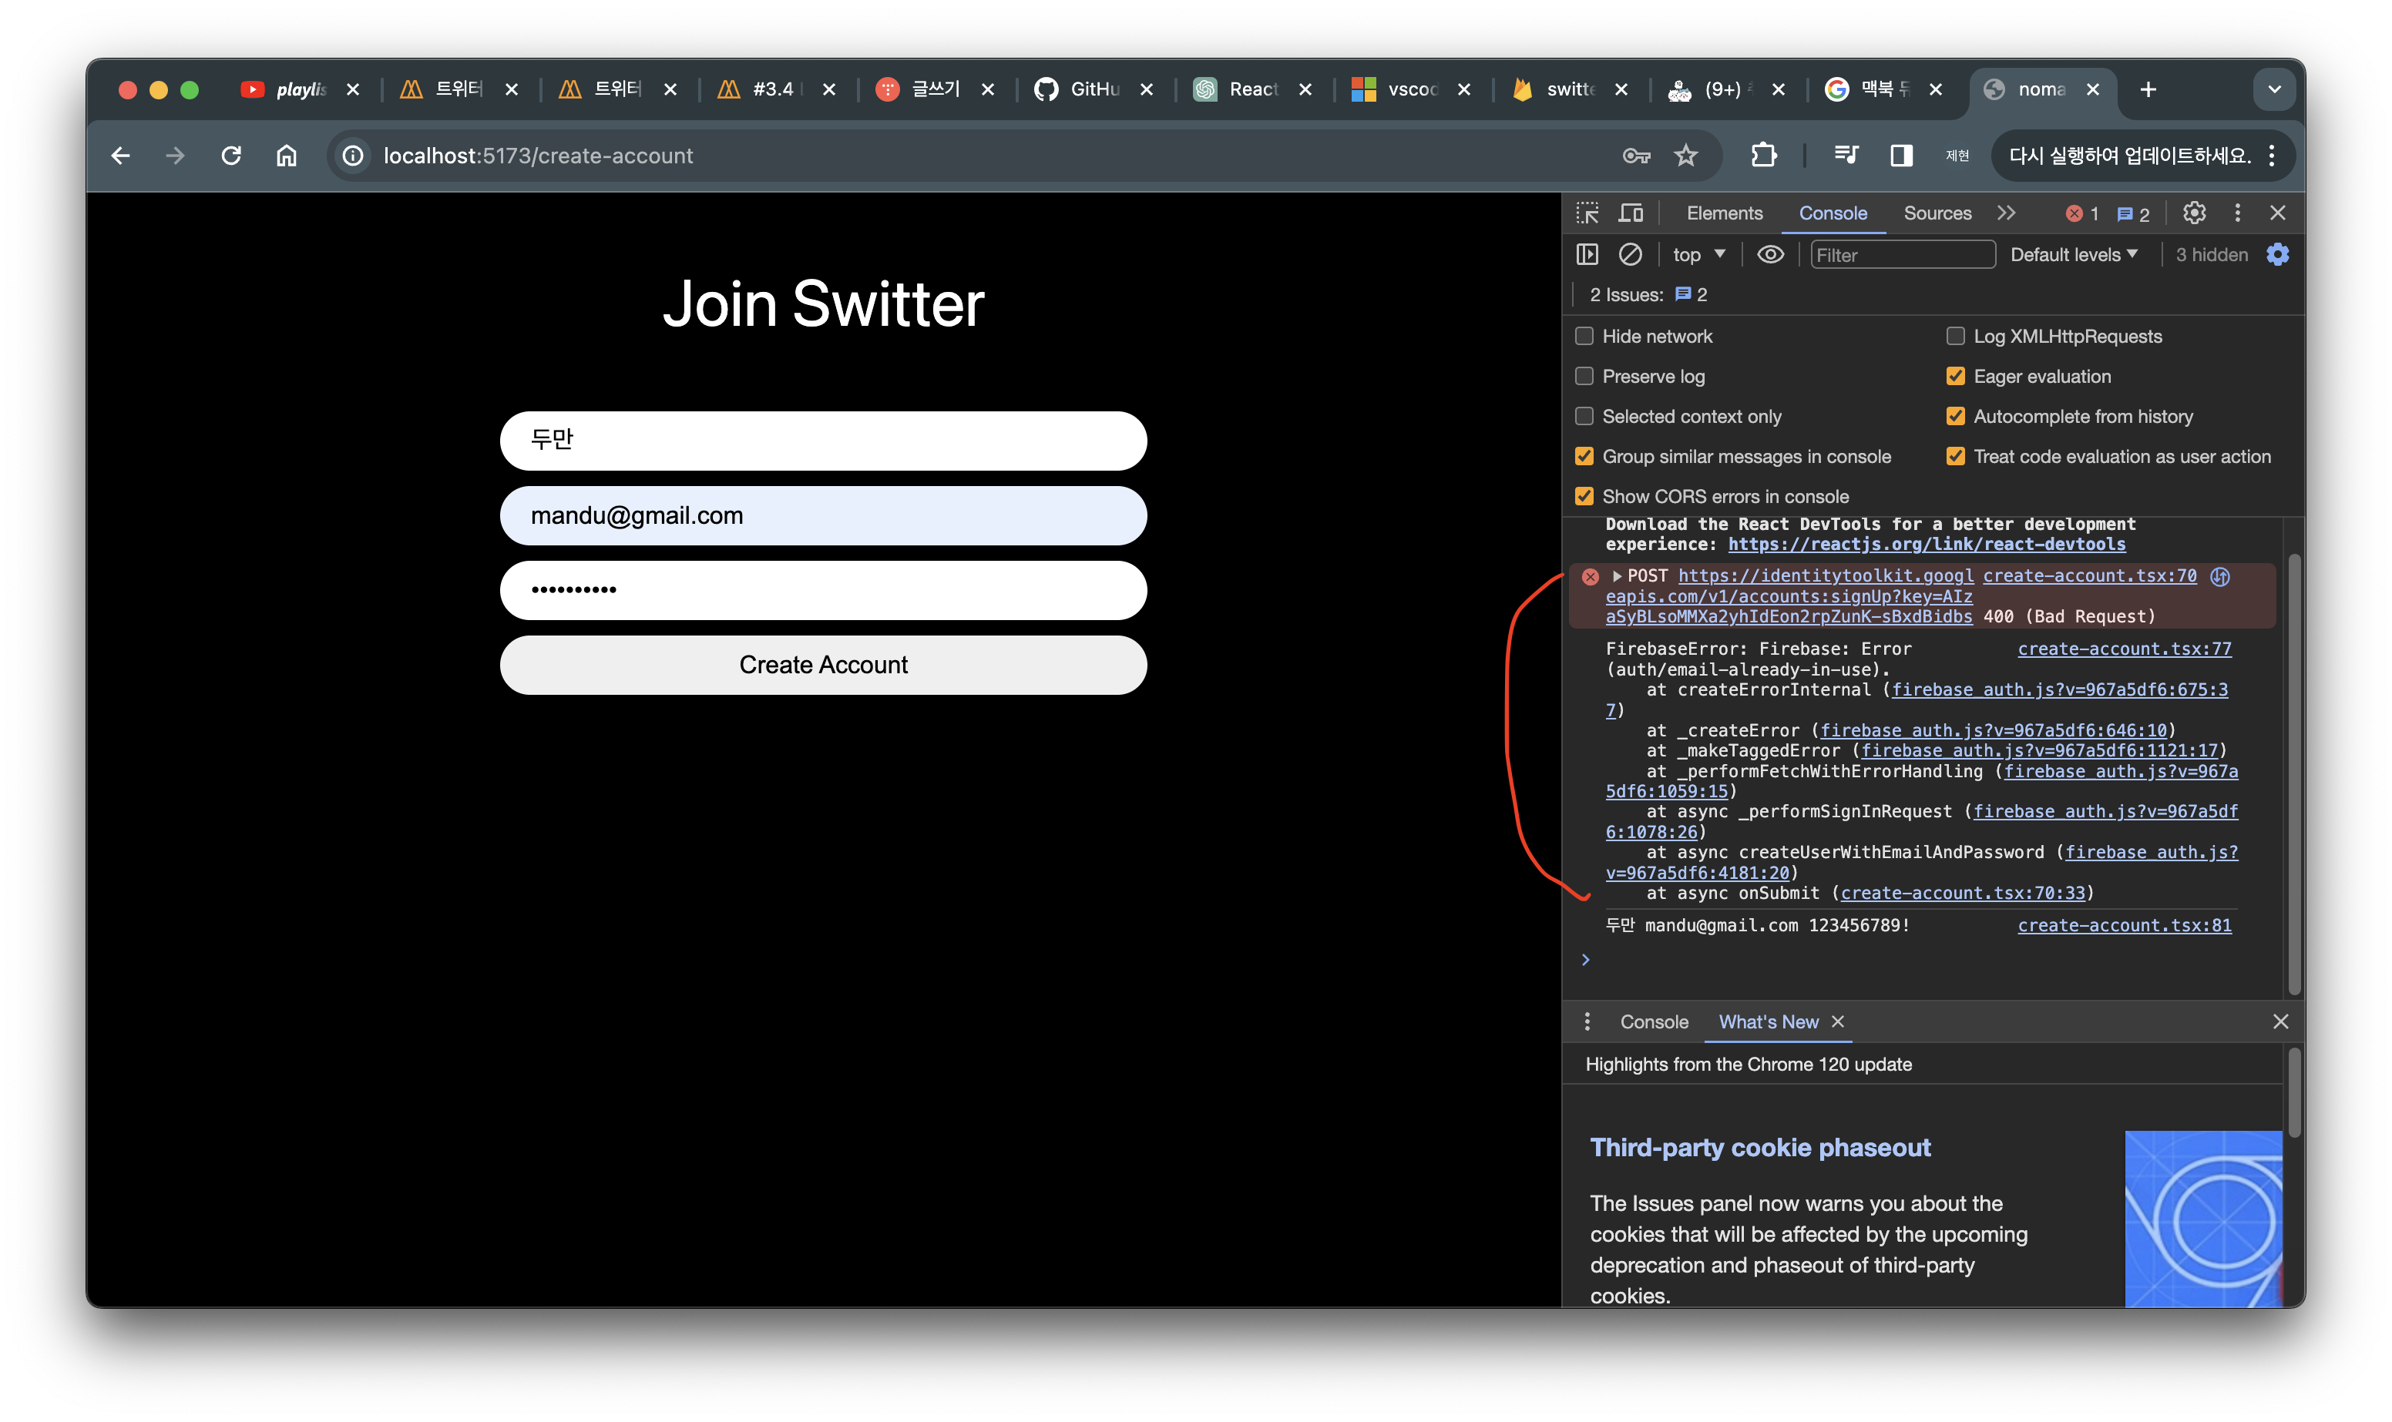Image resolution: width=2392 pixels, height=1422 pixels.
Task: Open the drawer three-dot menu
Action: click(1587, 1021)
